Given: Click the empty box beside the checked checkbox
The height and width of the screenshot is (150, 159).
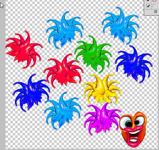Looking at the screenshot, I should pyautogui.click(x=154, y=6).
